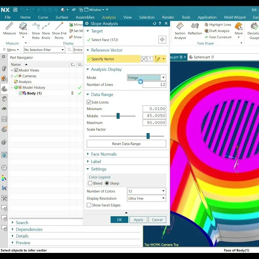Toggle the Edit Limits checkbox
This screenshot has height=259, width=259.
click(x=89, y=102)
